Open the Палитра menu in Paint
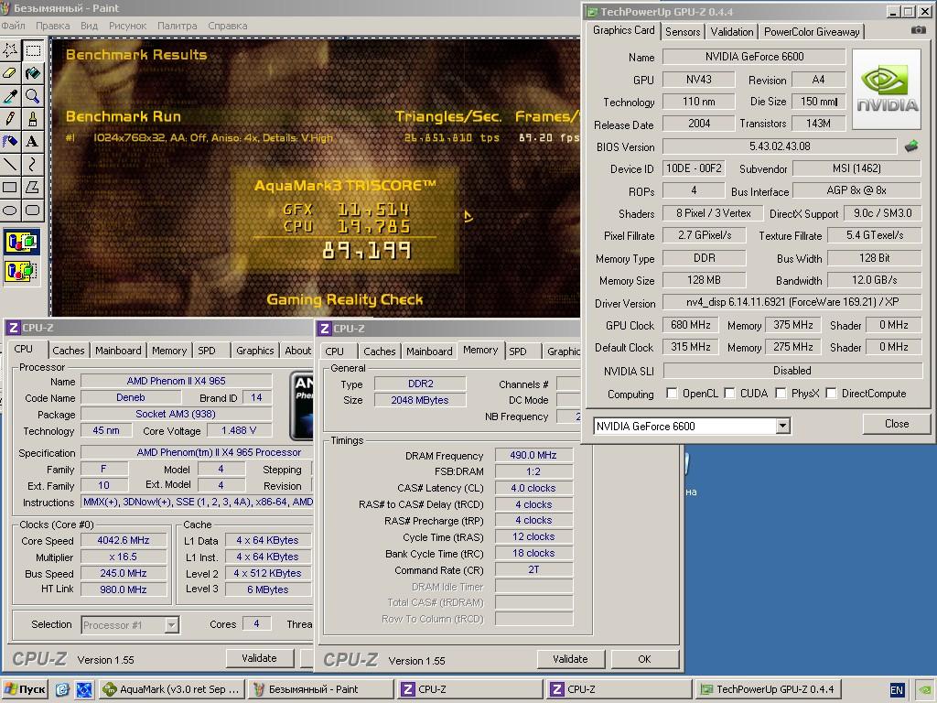Viewport: 937px width, 703px height. (177, 26)
